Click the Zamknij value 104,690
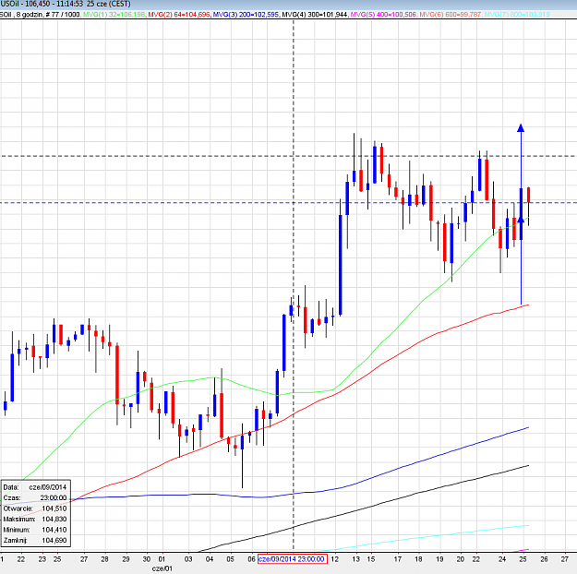This screenshot has height=574, width=577. (54, 541)
